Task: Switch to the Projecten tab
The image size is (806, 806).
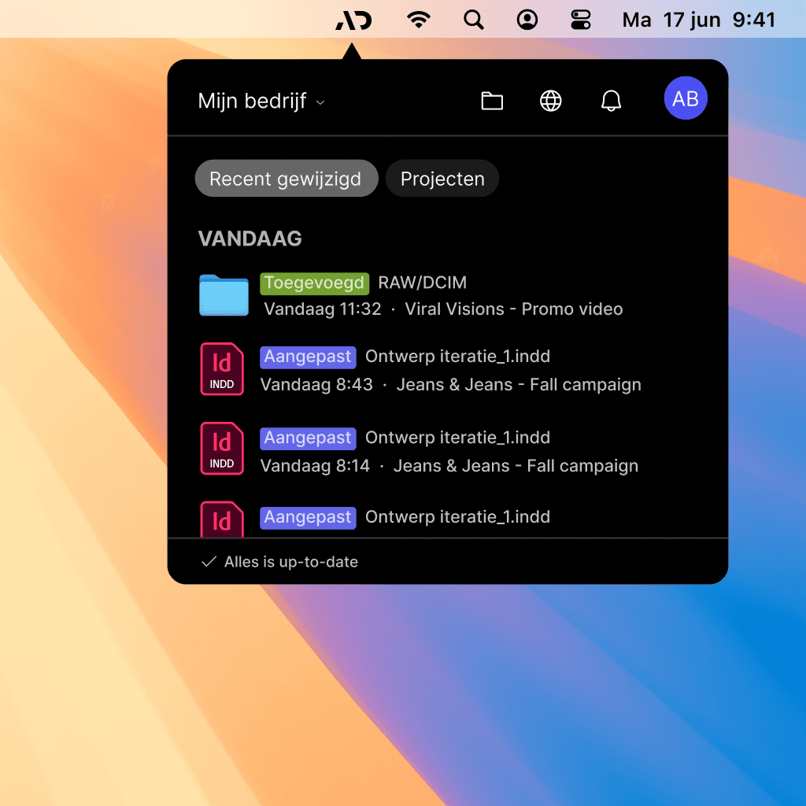Action: [442, 178]
